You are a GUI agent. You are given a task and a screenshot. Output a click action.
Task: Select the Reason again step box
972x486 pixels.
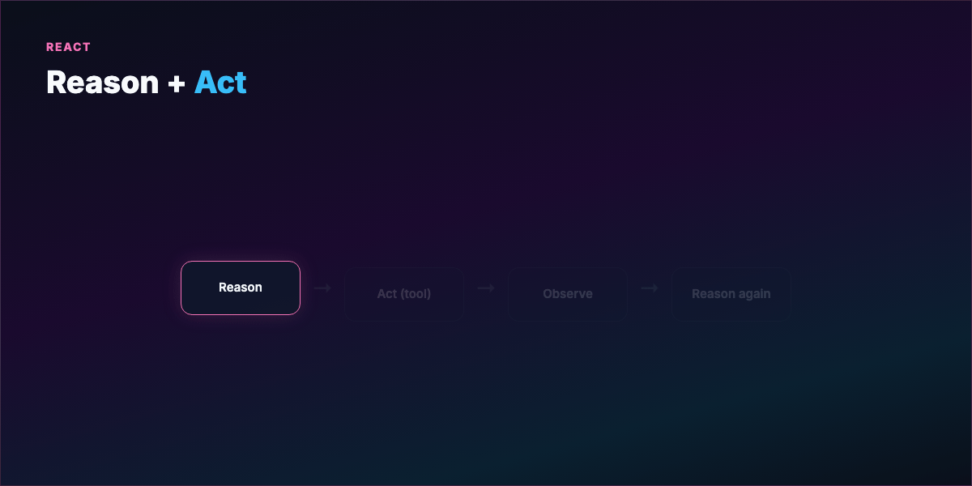point(731,294)
